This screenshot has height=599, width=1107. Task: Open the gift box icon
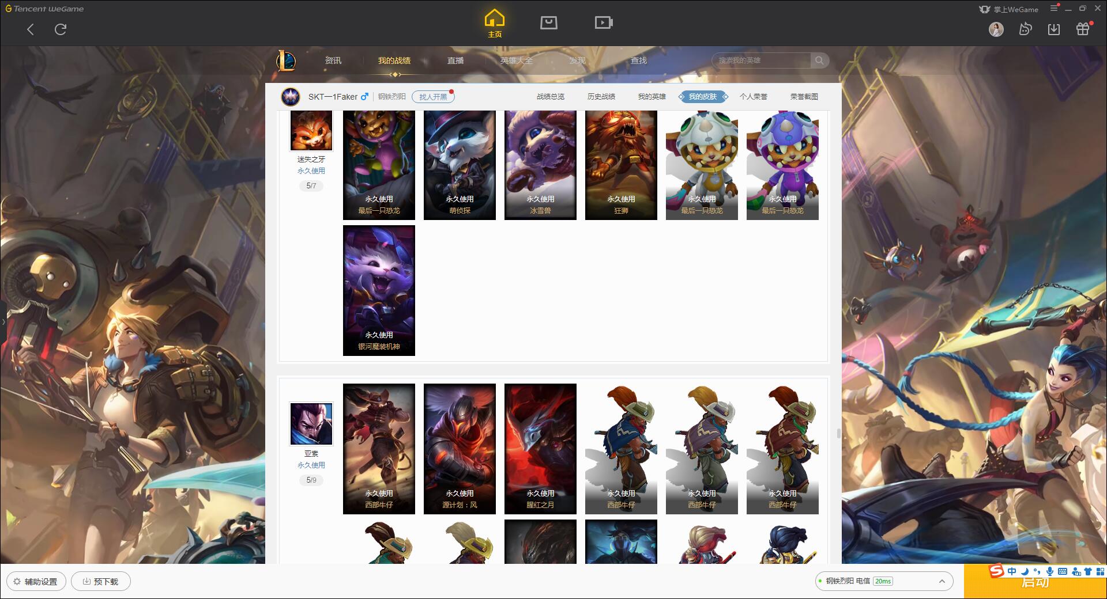pyautogui.click(x=1083, y=29)
